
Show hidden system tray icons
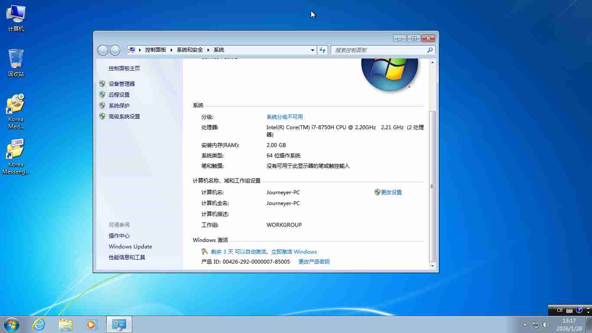(525, 325)
